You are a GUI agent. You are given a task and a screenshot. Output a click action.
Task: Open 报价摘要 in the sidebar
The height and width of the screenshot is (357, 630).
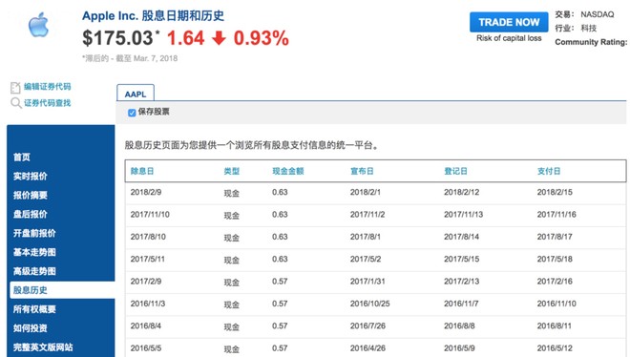pos(31,195)
